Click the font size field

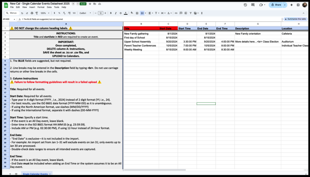[x=101, y=13]
